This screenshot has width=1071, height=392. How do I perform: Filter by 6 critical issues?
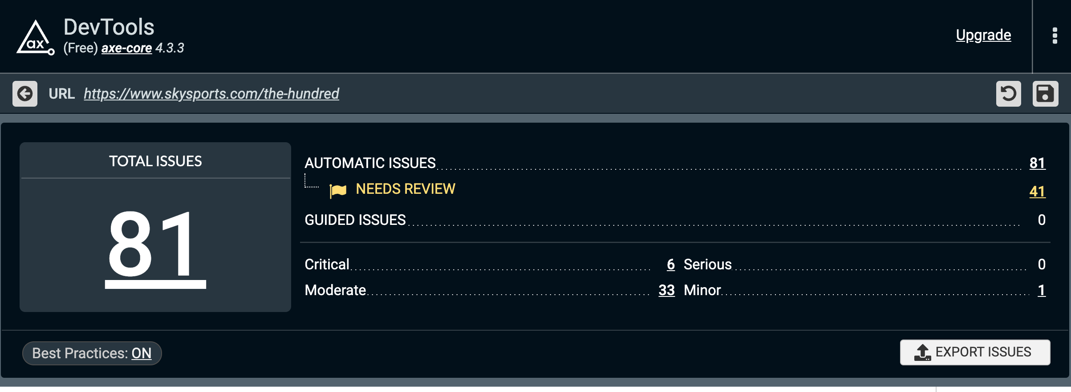click(x=671, y=264)
